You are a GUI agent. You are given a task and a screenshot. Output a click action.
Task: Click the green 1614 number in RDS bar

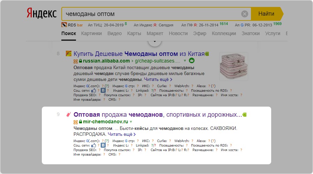pos(224,24)
